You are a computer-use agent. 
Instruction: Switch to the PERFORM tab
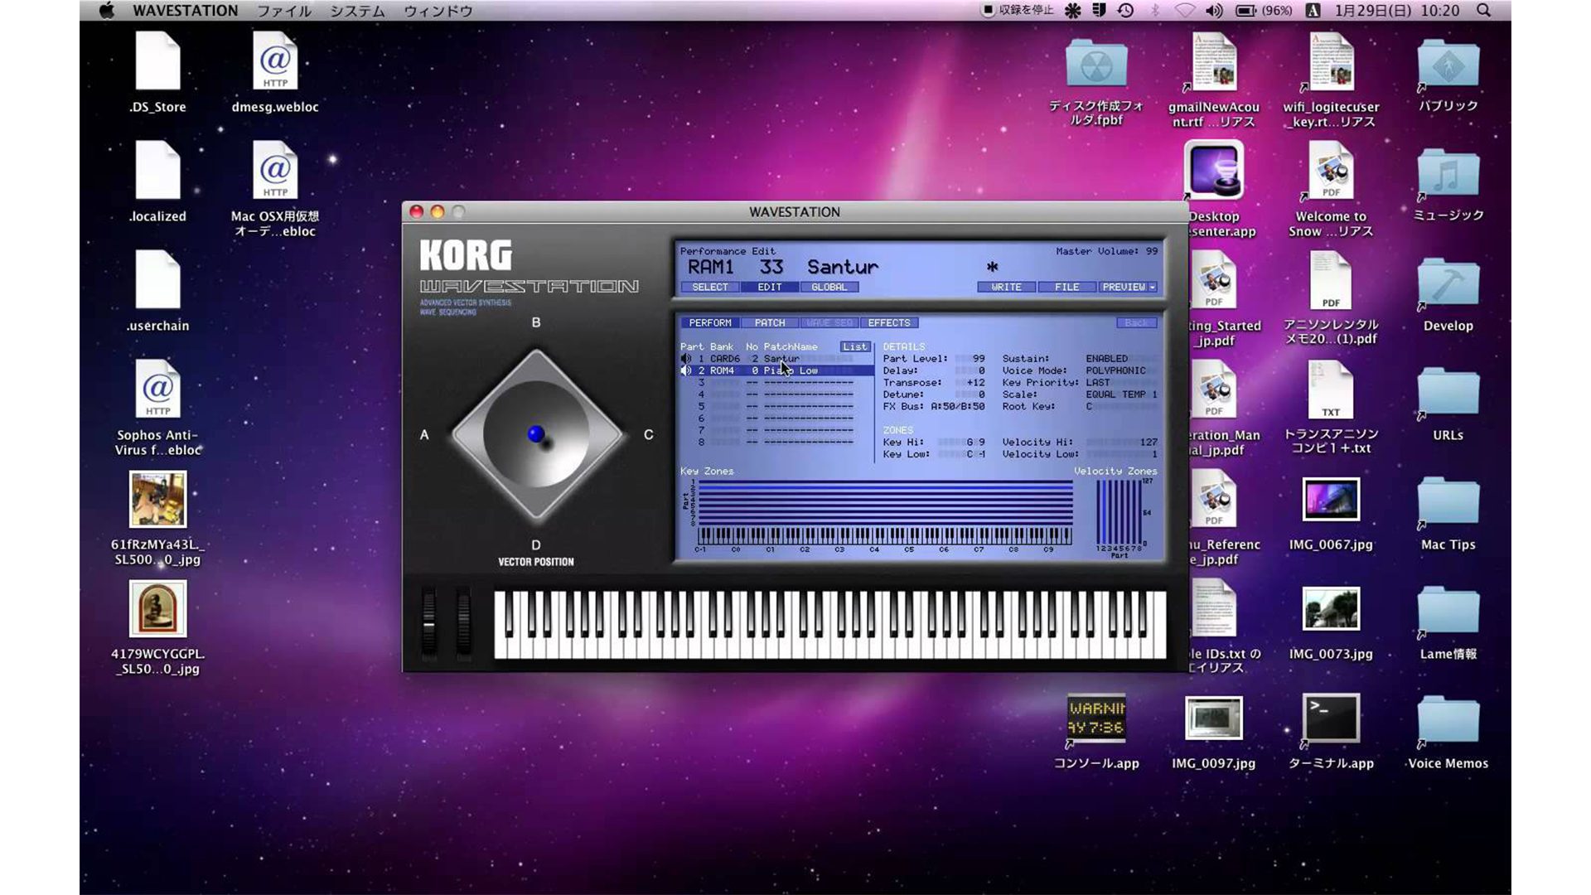[710, 323]
